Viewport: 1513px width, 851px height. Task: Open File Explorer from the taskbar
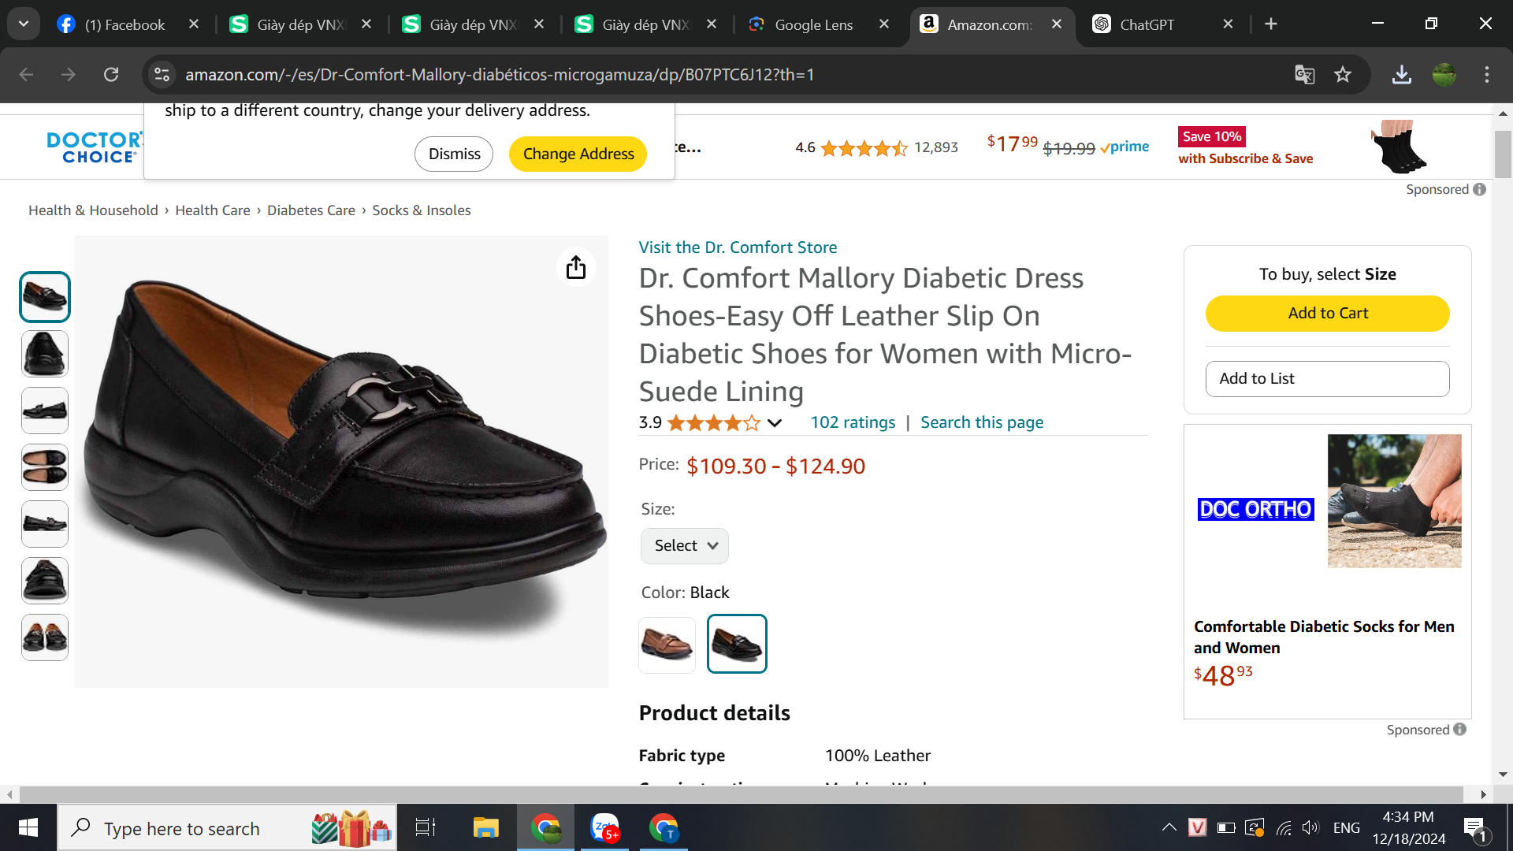[x=485, y=828]
